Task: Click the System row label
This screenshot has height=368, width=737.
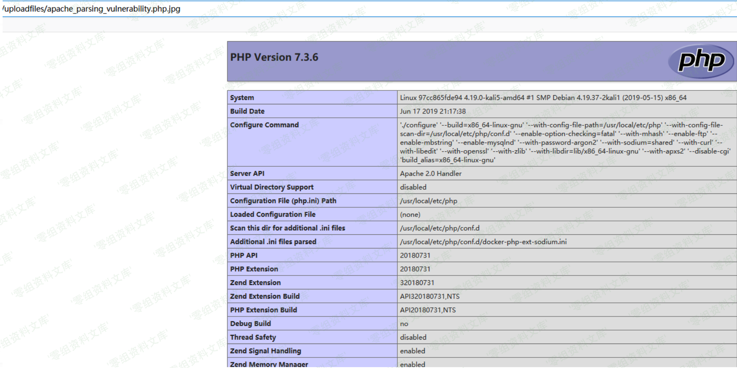Action: (x=242, y=98)
